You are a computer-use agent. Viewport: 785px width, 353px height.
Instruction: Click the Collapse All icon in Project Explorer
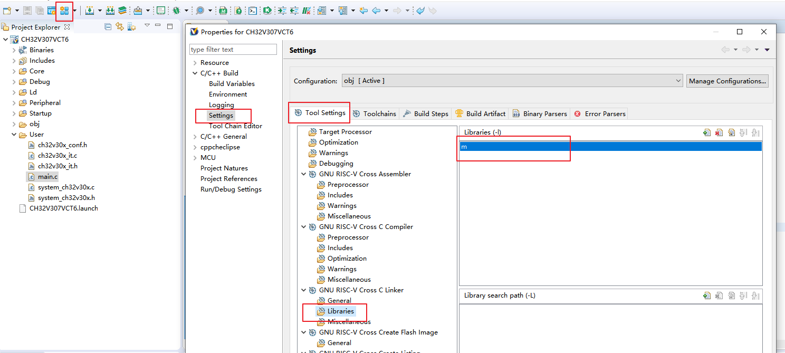(108, 26)
